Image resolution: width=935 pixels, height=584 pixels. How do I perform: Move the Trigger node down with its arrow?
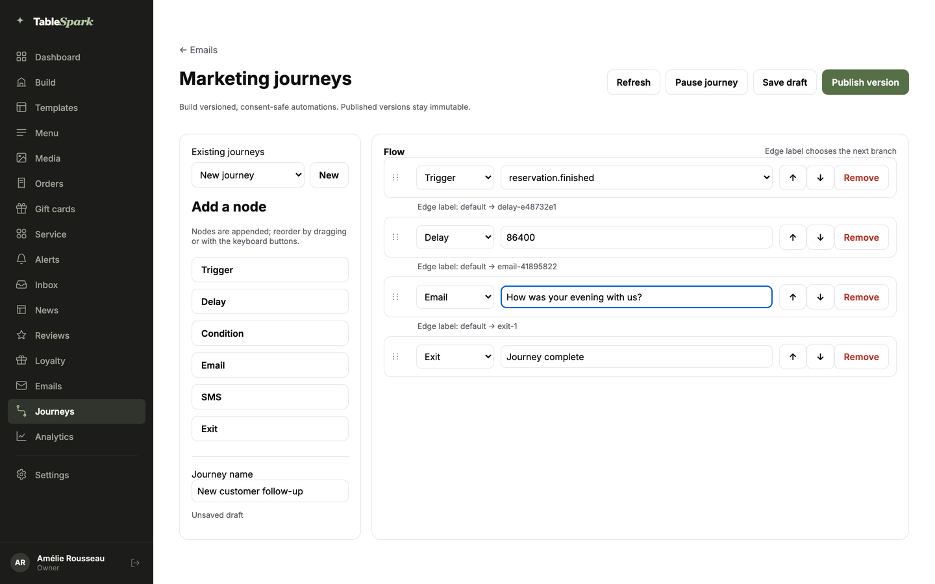click(x=820, y=178)
